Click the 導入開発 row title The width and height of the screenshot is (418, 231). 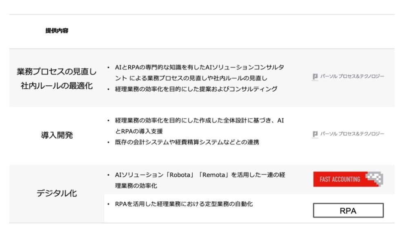coord(57,135)
